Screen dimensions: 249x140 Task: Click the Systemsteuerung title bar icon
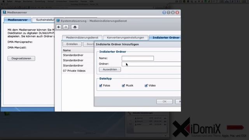pyautogui.click(x=58, y=21)
